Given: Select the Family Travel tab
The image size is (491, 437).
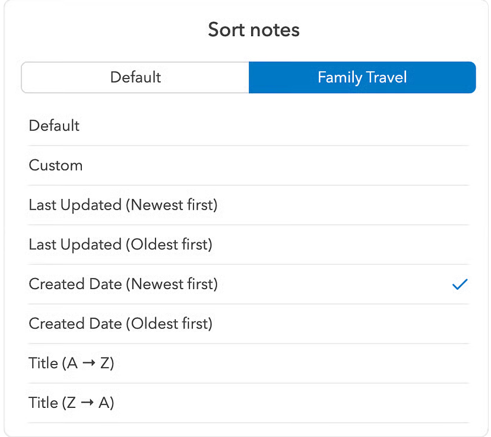Looking at the screenshot, I should (x=362, y=77).
